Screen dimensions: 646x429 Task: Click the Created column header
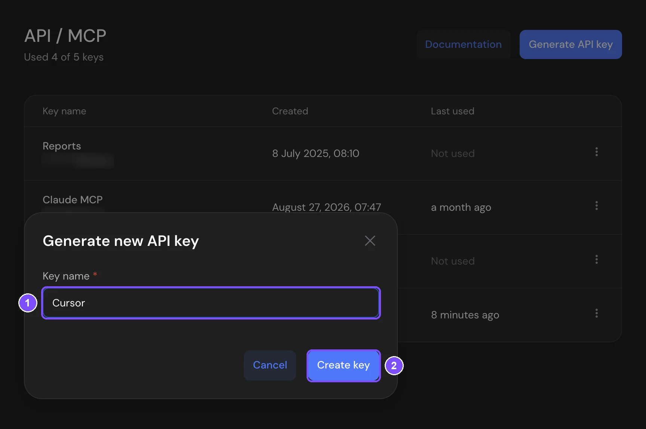[290, 111]
